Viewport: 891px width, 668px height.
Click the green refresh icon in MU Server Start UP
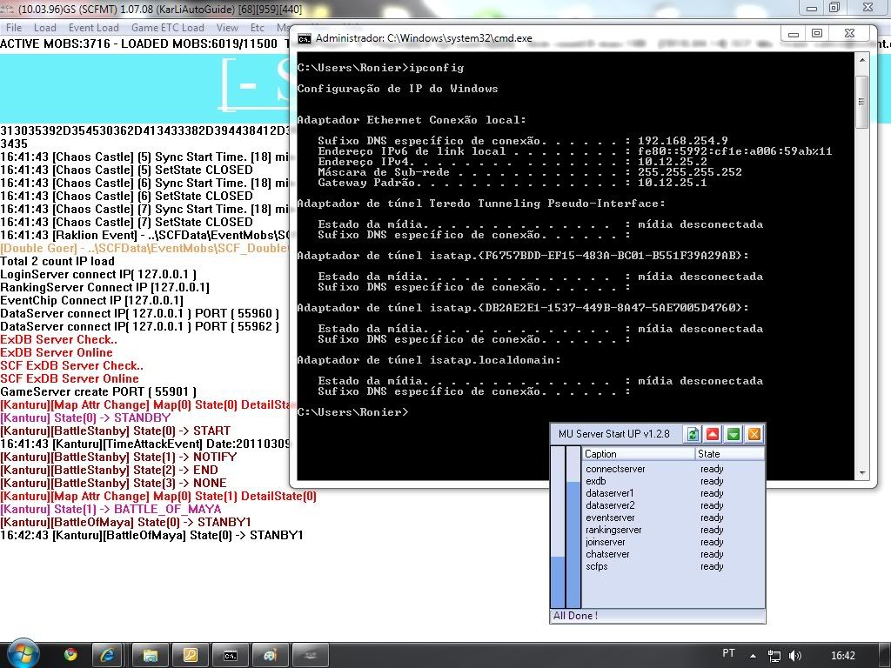point(693,434)
